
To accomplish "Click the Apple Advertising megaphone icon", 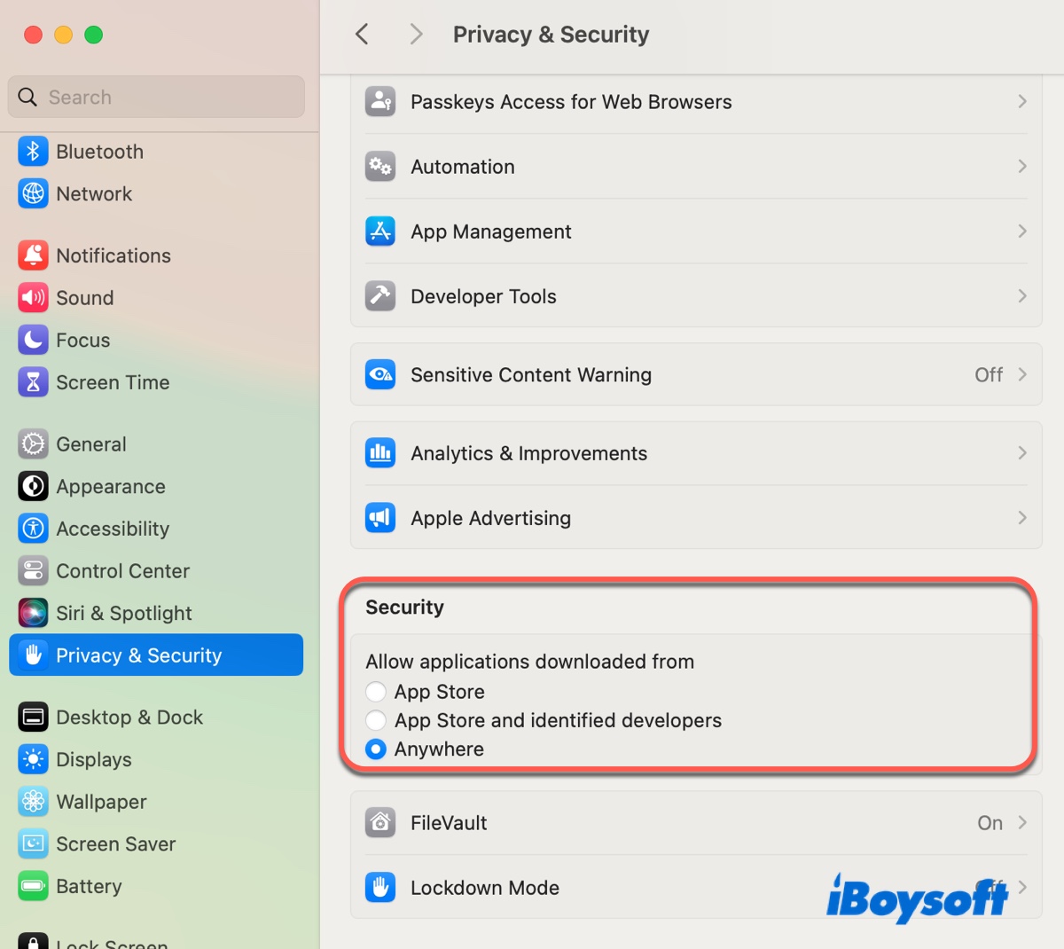I will (380, 517).
